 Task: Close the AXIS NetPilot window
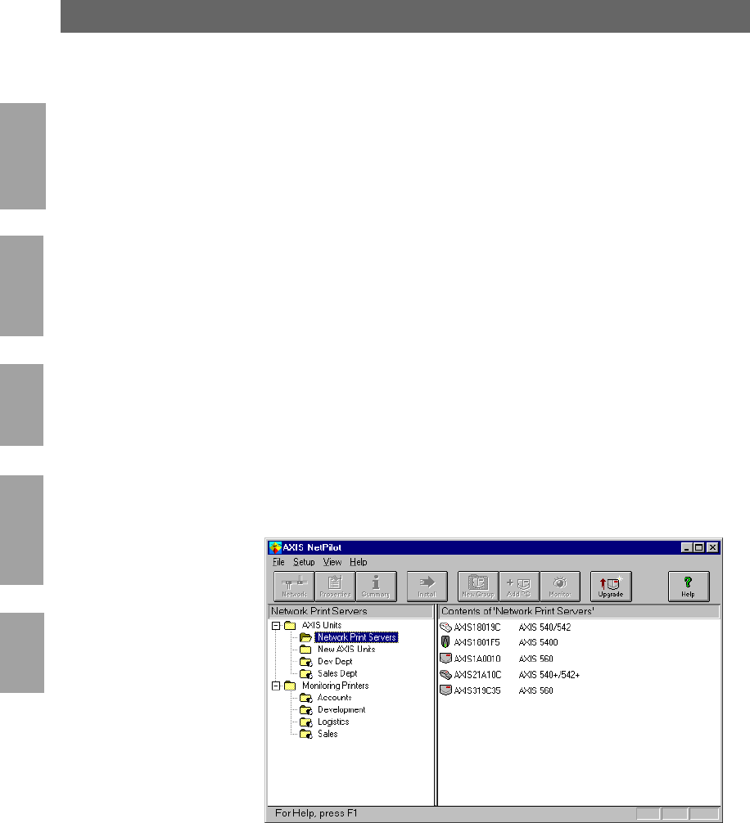(712, 547)
